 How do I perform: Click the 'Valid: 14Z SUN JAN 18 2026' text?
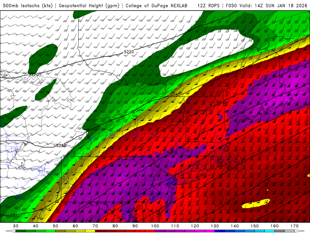pos(274,6)
